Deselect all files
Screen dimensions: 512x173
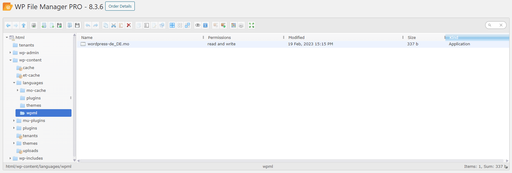[180, 25]
